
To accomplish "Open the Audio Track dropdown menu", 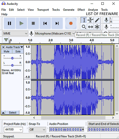I will click(x=14, y=47).
